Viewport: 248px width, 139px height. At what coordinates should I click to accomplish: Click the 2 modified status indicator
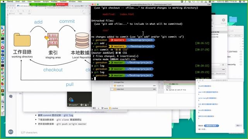coord(114,108)
